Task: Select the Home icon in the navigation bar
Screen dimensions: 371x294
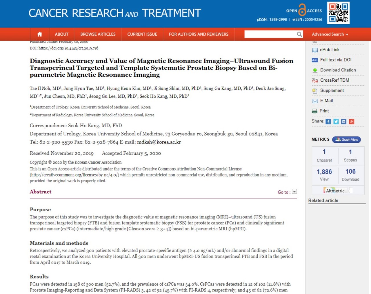Action: (x=39, y=34)
